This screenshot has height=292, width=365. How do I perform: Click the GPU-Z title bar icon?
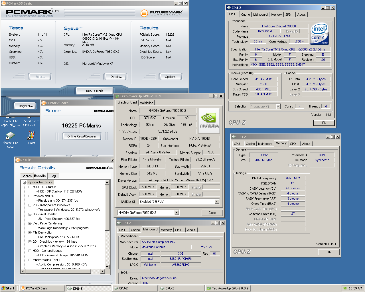(117, 96)
